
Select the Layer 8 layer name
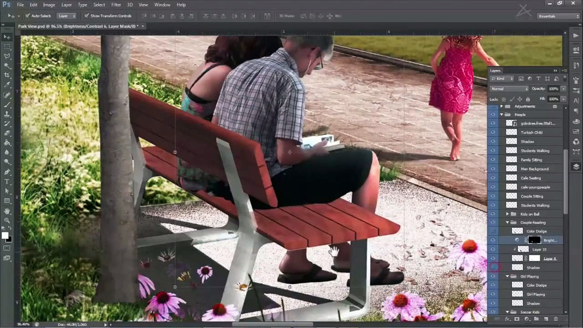pos(550,259)
